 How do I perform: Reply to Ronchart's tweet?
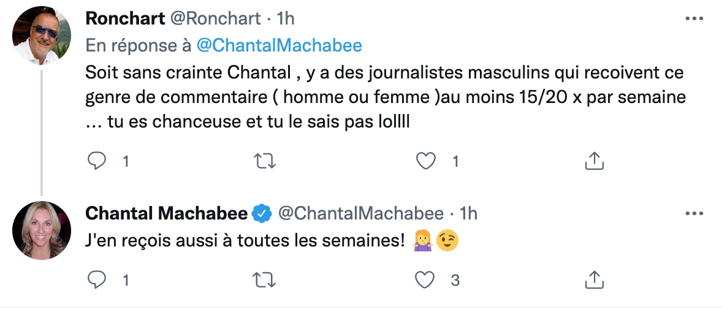point(97,161)
